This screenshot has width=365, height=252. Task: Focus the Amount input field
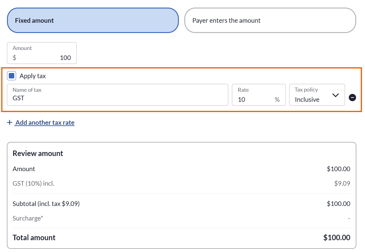[x=45, y=58]
